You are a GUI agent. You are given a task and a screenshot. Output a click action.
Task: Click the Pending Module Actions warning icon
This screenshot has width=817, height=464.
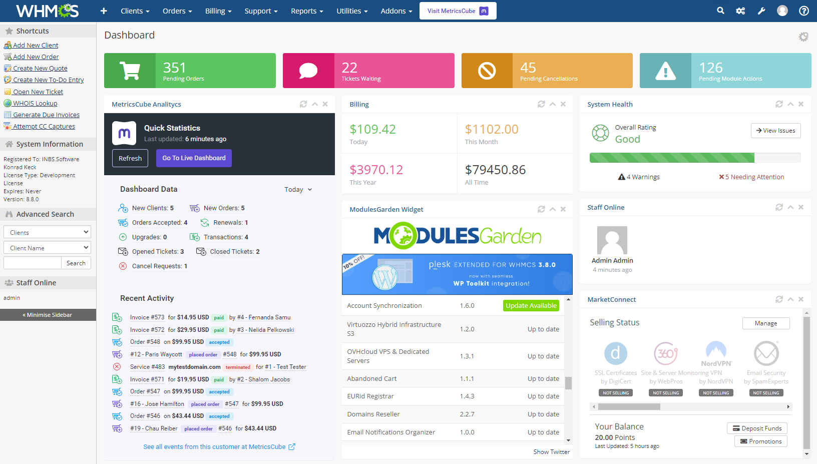click(666, 71)
